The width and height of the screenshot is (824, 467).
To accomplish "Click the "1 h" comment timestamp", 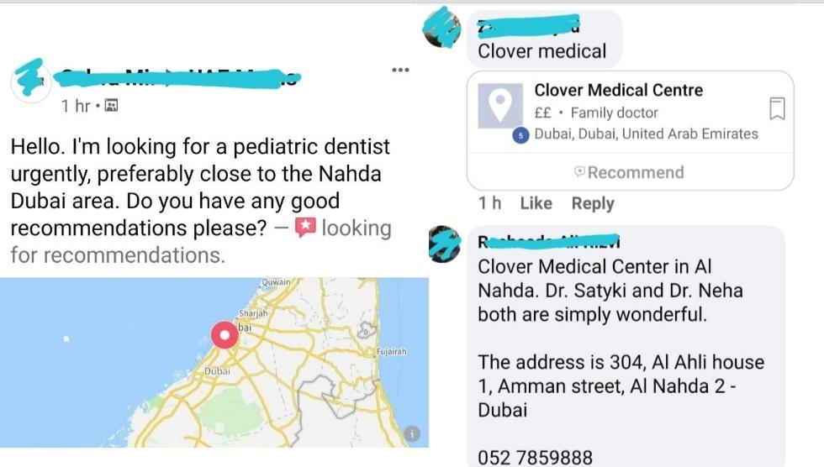I will click(489, 203).
